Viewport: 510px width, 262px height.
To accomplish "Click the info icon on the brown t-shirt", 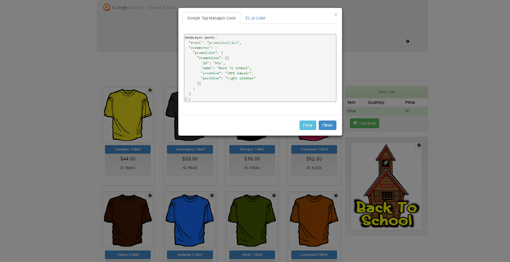I will (150, 195).
